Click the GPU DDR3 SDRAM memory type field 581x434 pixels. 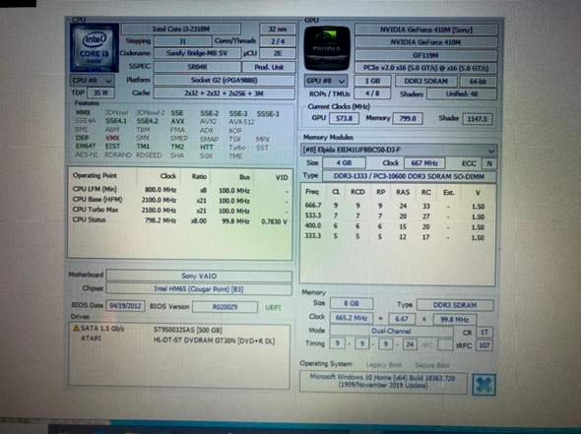tap(426, 81)
